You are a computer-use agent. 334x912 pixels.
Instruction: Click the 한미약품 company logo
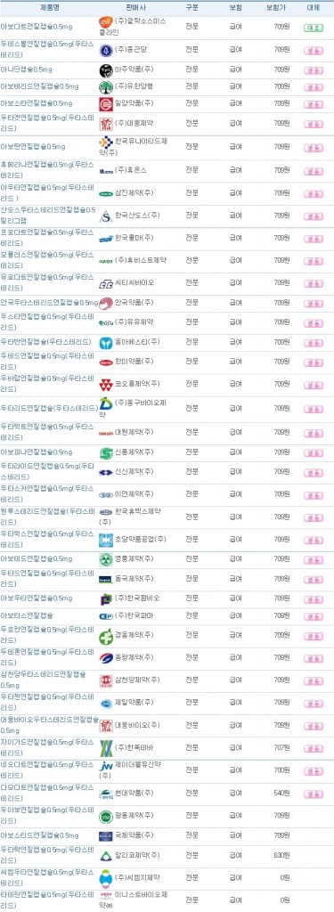click(x=106, y=362)
